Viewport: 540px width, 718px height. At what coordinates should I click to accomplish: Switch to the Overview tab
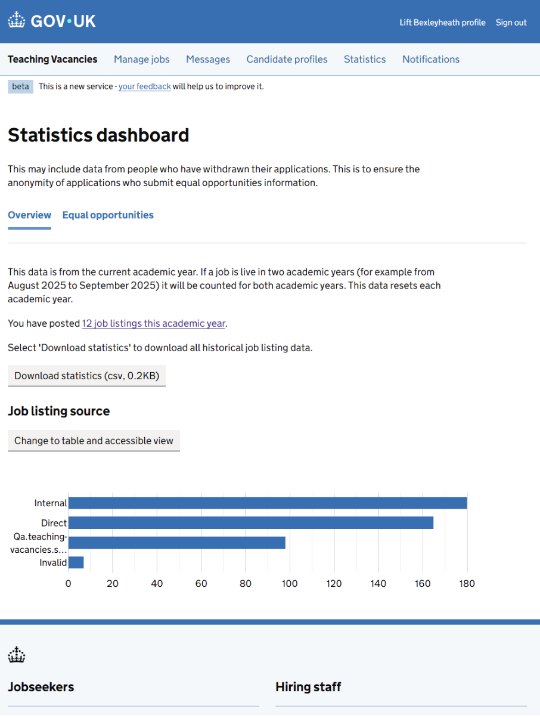pos(29,215)
